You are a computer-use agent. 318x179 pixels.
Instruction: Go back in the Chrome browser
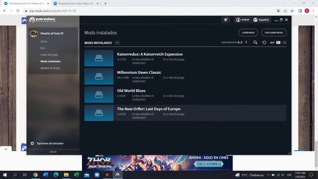click(4, 11)
